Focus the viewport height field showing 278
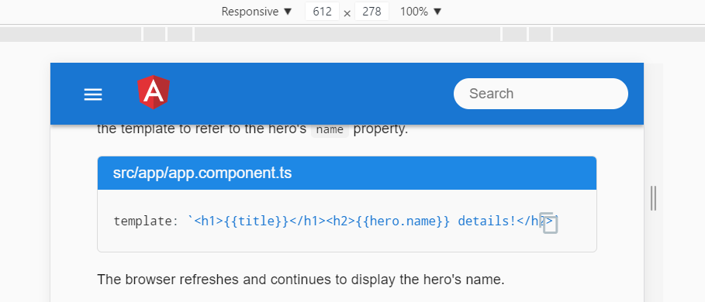This screenshot has height=302, width=705. pos(372,12)
